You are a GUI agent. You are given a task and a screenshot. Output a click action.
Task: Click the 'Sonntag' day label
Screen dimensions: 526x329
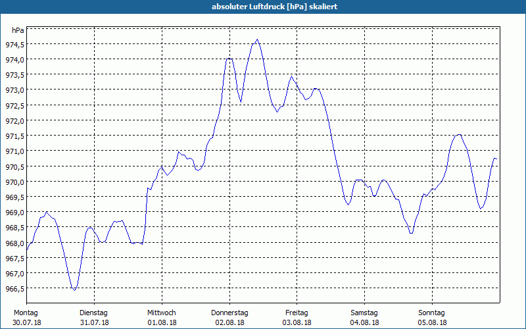[x=431, y=313]
